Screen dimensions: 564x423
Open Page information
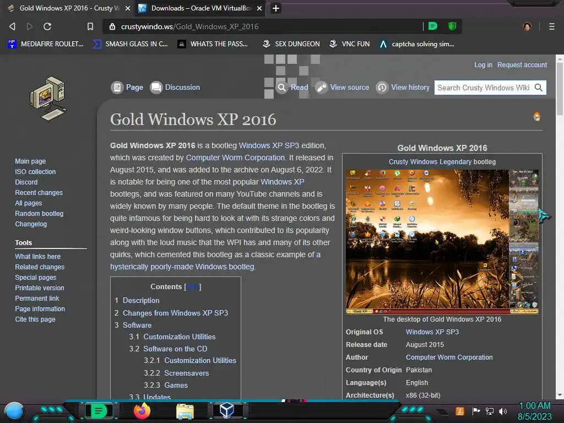[x=40, y=308]
